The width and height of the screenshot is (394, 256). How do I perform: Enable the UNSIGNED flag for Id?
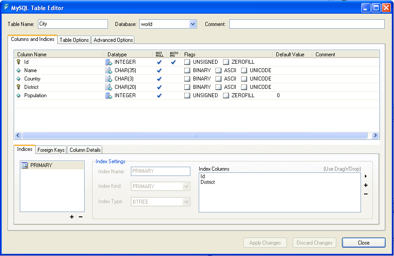(187, 62)
